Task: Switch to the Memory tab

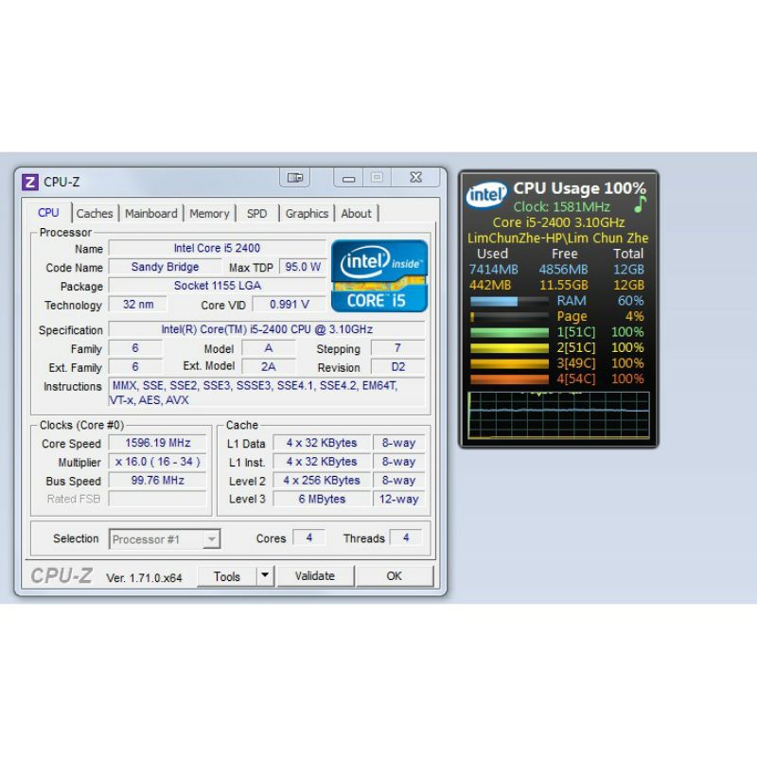Action: (x=209, y=214)
